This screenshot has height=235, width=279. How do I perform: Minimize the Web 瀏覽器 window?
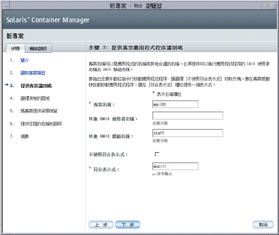tap(266, 6)
